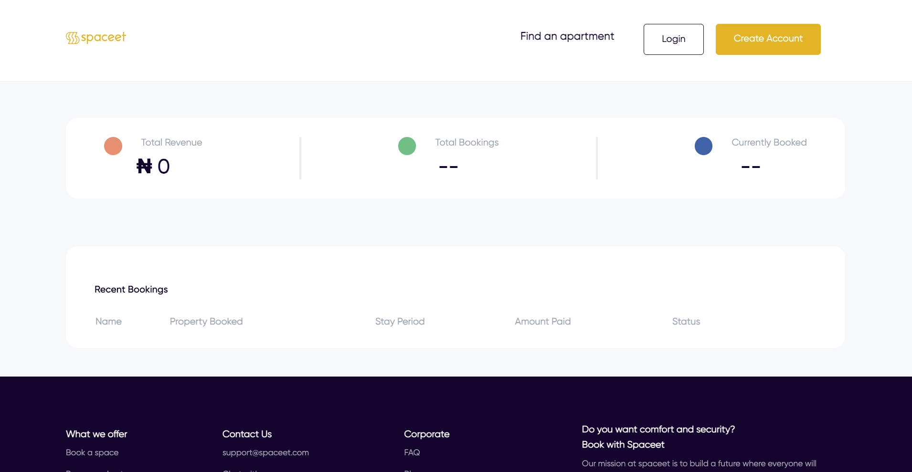Click the blue Currently Booked circle icon
The height and width of the screenshot is (472, 912).
pyautogui.click(x=704, y=146)
